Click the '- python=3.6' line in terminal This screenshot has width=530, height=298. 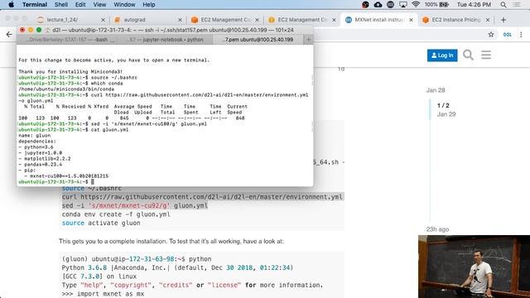(x=36, y=147)
